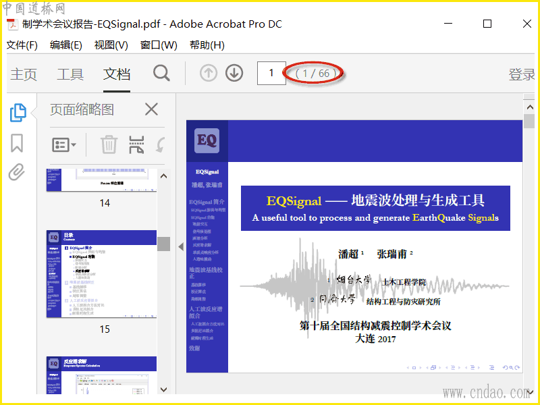The image size is (540, 405).
Task: Click thumbnail panel scroll up arrow
Action: click(x=164, y=176)
